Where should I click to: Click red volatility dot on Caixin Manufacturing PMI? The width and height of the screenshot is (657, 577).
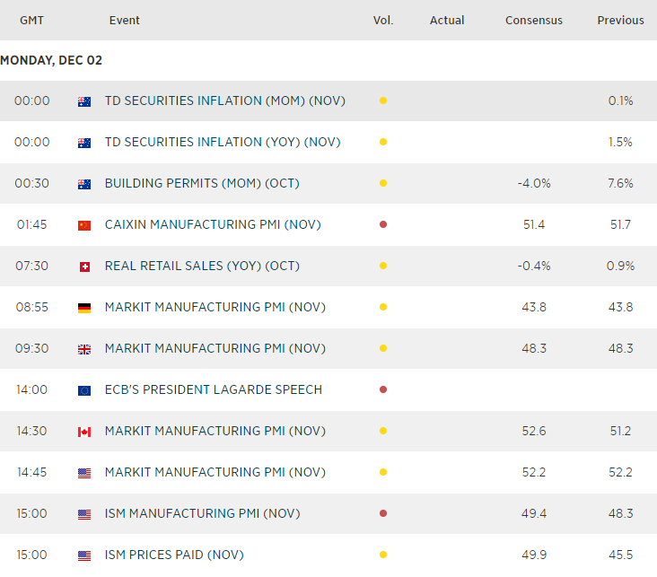point(383,225)
